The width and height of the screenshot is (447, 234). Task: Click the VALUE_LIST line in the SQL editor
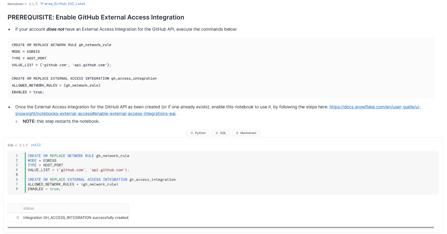(79, 170)
